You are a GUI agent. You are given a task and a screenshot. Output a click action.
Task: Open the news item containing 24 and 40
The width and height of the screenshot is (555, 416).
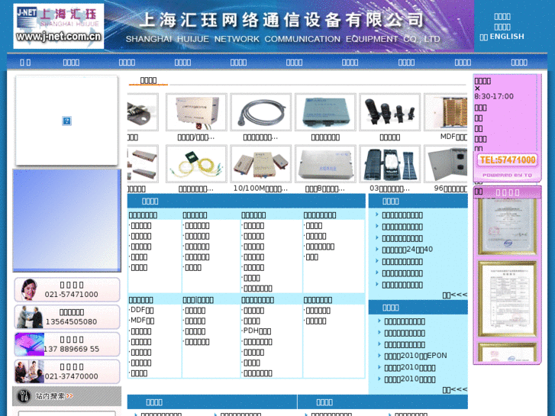click(407, 250)
